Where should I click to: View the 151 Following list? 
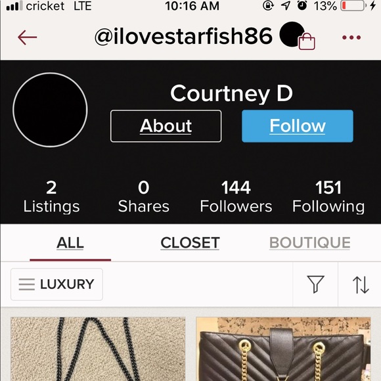pyautogui.click(x=328, y=196)
